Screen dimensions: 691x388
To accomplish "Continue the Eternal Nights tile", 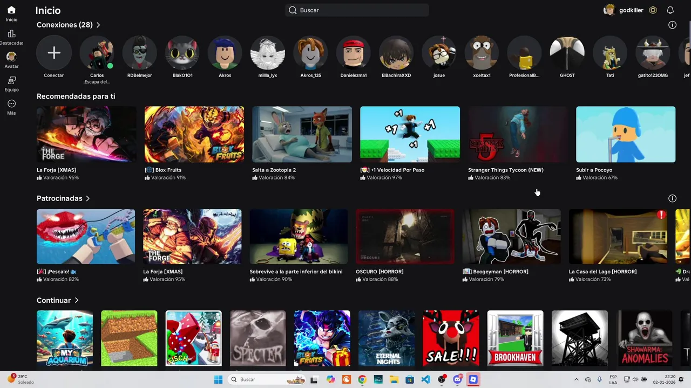I will coord(387,338).
